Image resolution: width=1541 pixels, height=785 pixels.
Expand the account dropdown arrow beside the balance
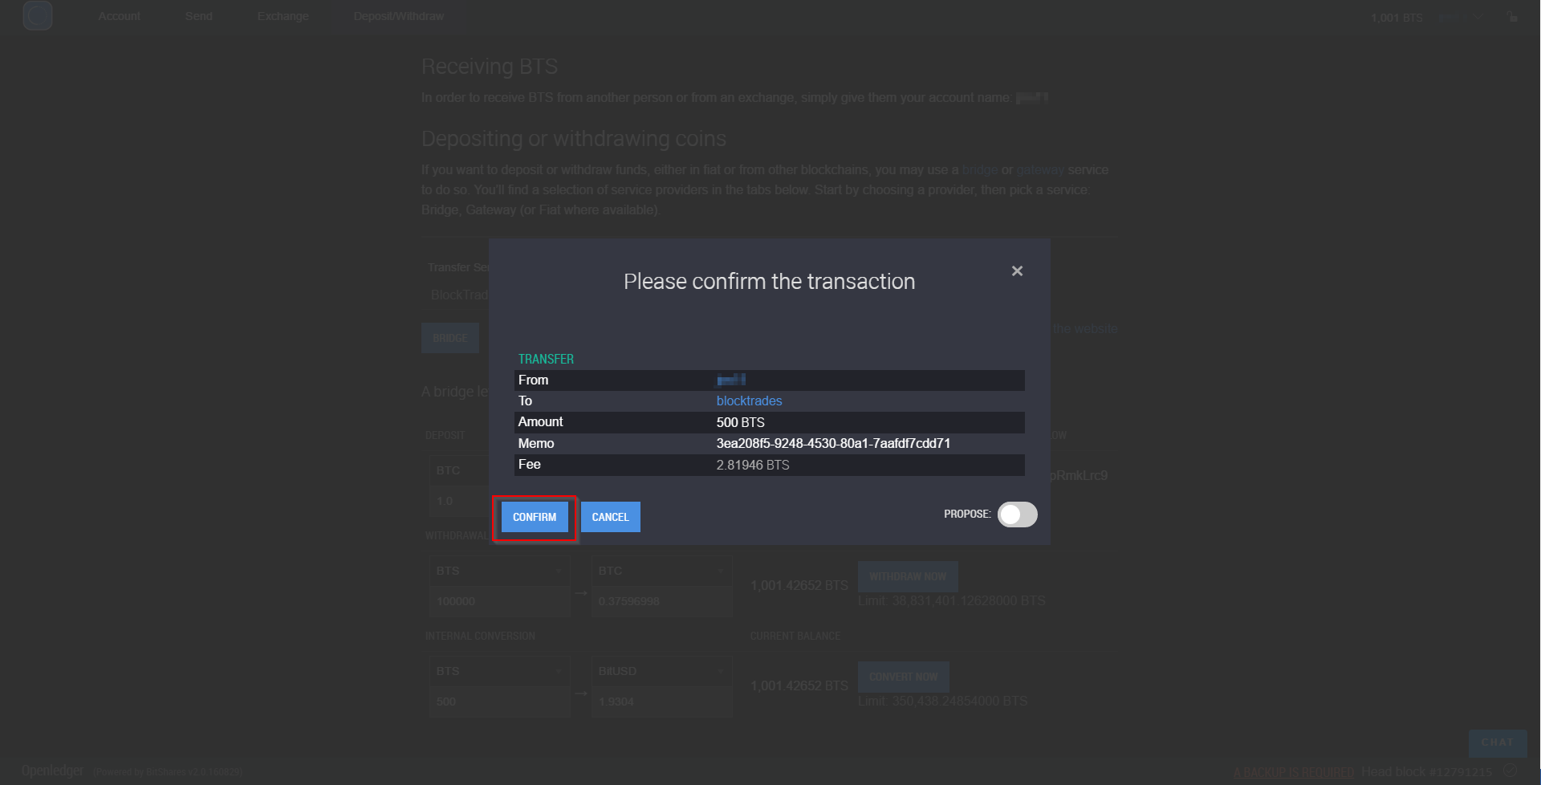(1478, 17)
